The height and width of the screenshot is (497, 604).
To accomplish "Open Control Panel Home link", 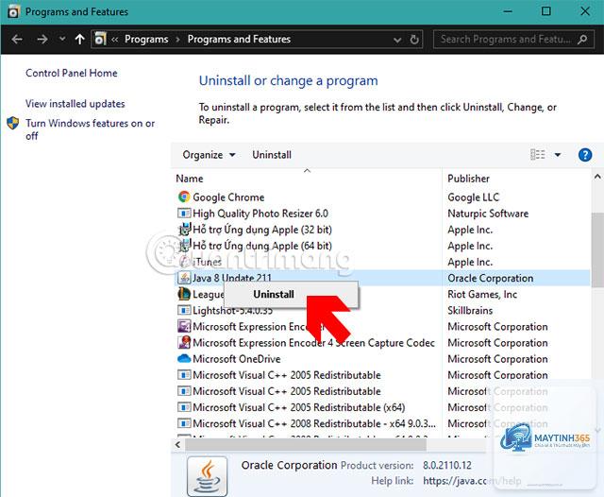I will (72, 73).
